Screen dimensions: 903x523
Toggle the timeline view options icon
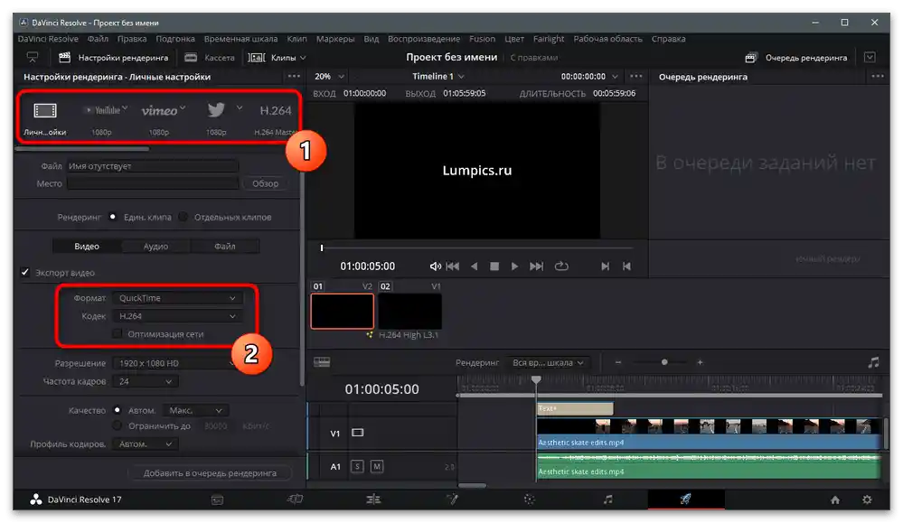[x=322, y=362]
